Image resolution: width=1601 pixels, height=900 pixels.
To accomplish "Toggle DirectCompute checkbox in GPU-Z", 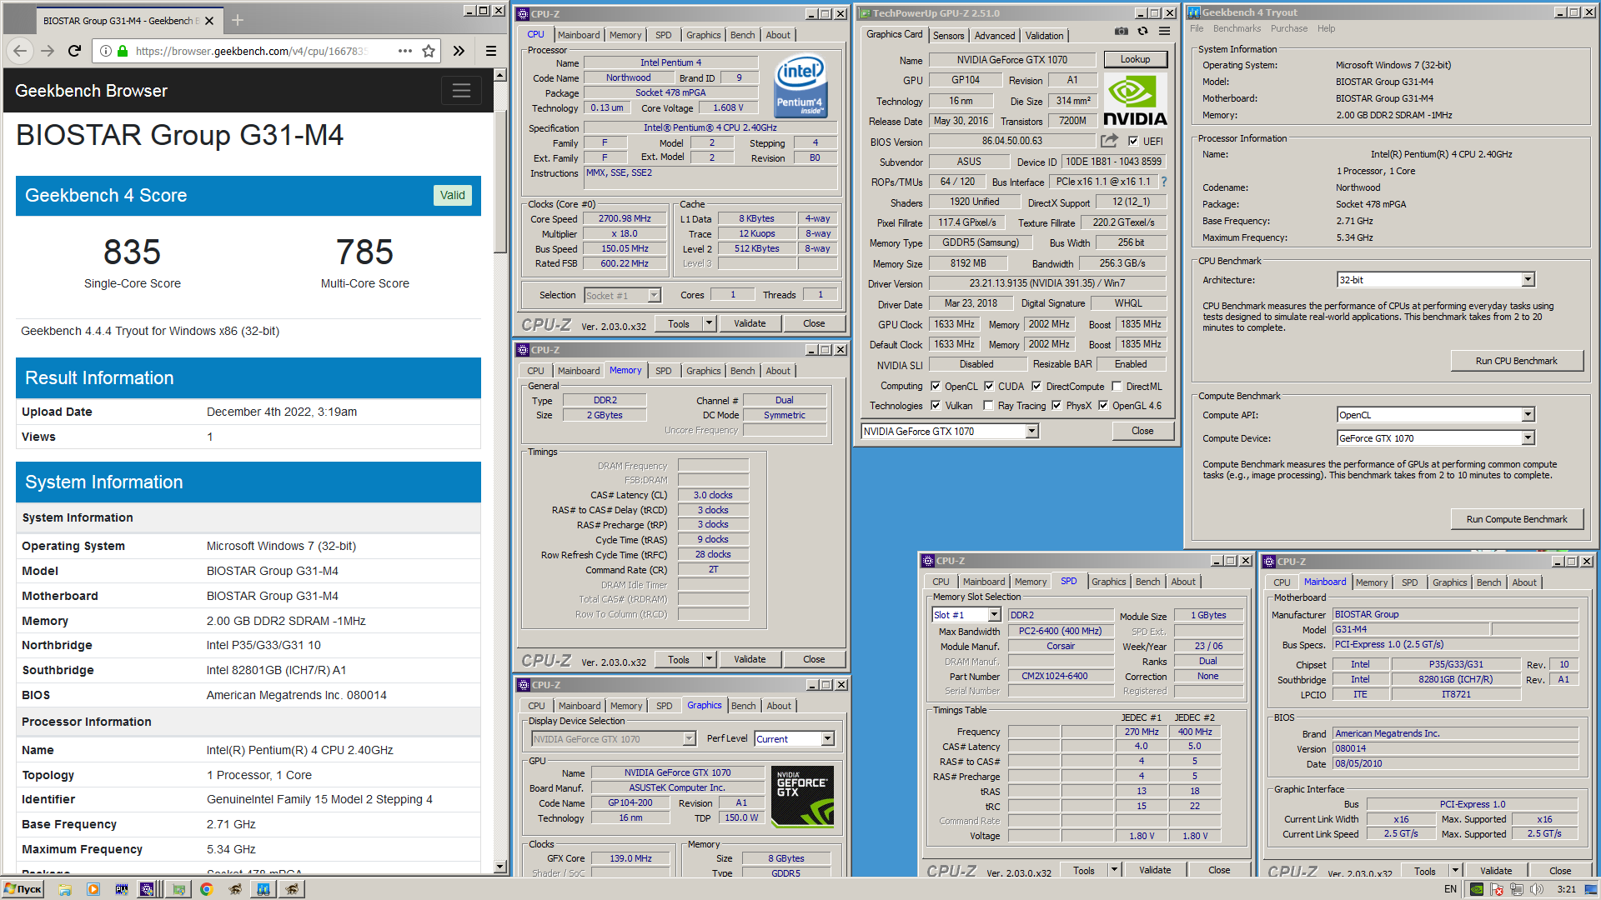I will pyautogui.click(x=1036, y=386).
